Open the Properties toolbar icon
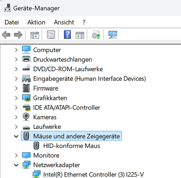The image size is (181, 178). [x=51, y=35]
